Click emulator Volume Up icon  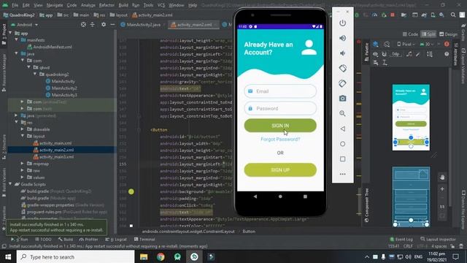pos(342,38)
